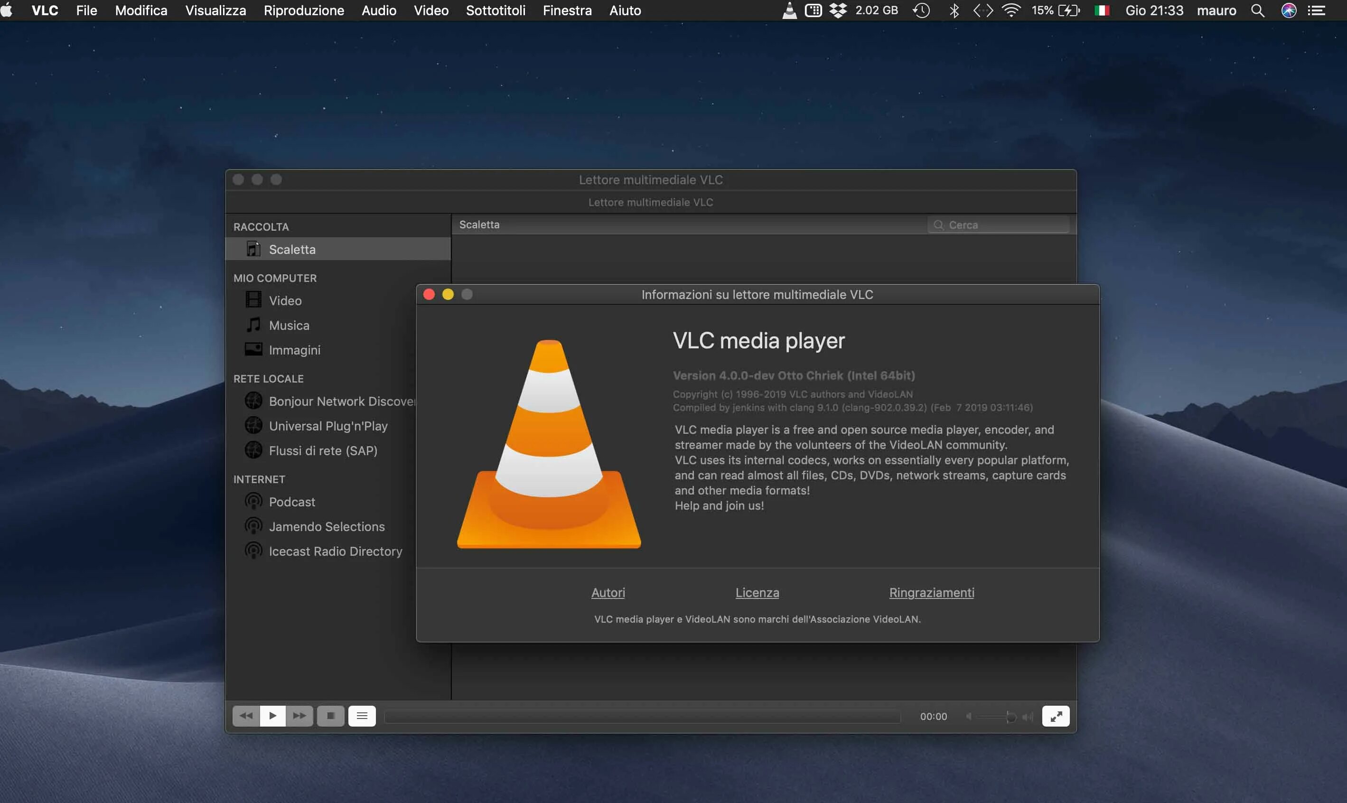Open the Sottotitoli menu

[x=495, y=10]
